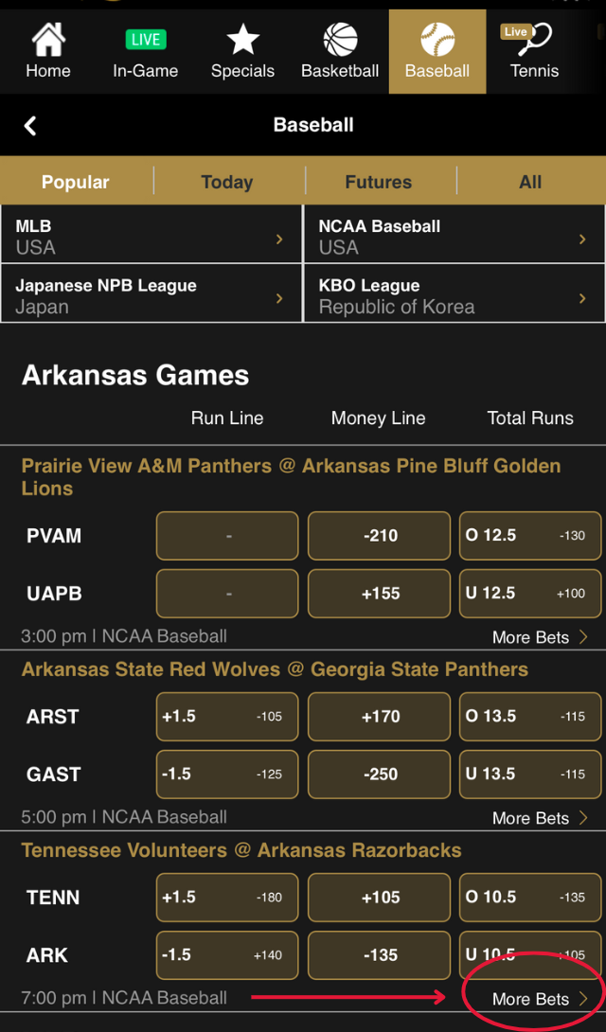Expand the MLB USA league
606x1032 pixels.
[x=151, y=237]
